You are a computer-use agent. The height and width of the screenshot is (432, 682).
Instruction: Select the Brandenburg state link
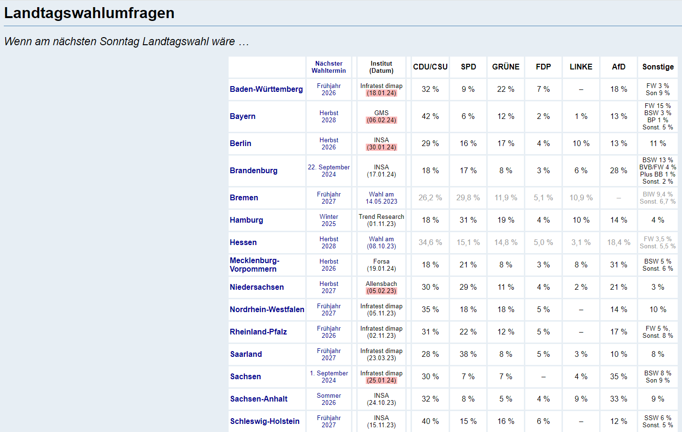pos(253,171)
